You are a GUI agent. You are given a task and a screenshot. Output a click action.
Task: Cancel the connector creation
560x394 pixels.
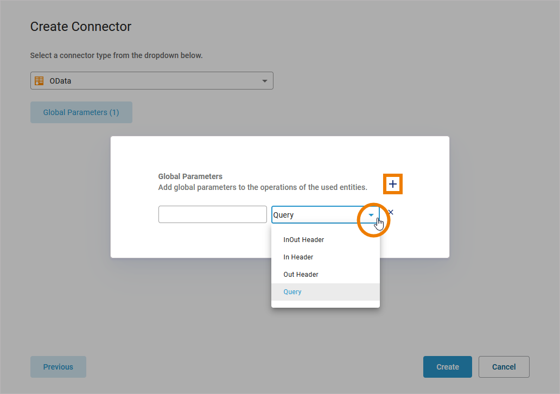pos(504,367)
